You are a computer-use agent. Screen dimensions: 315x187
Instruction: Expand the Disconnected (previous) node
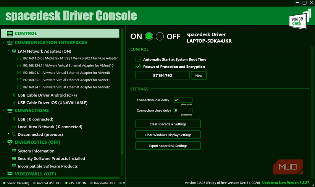coord(8,134)
